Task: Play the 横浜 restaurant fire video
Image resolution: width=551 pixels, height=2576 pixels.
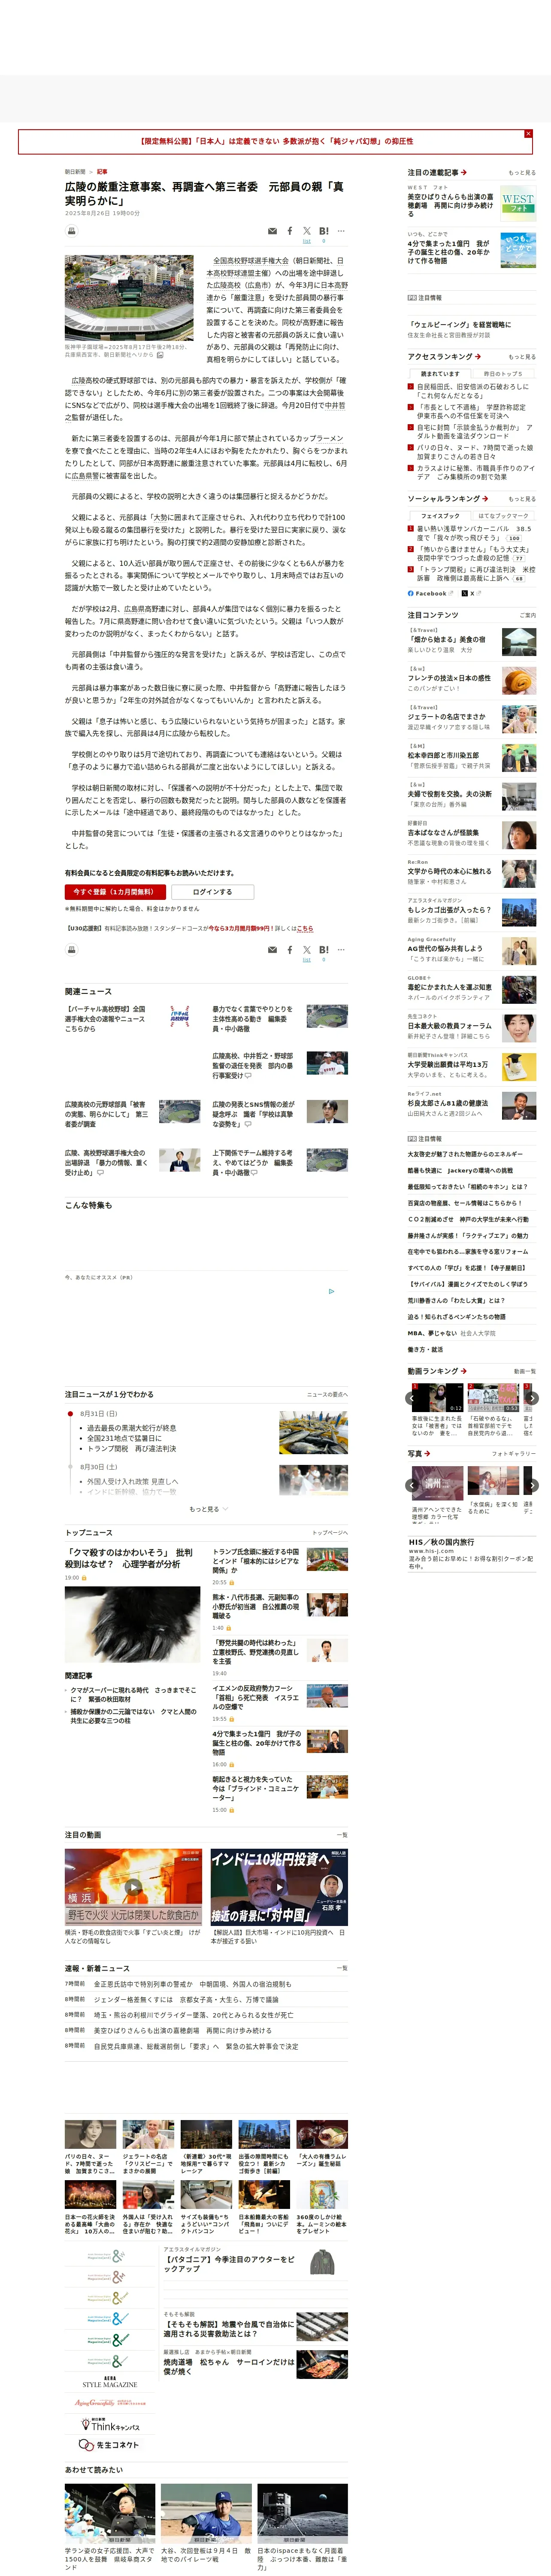Action: [133, 1887]
